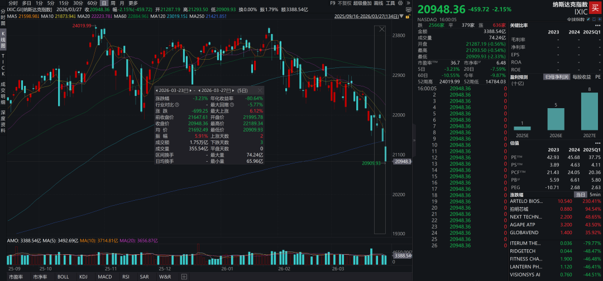Click the help icon beside 行业对比

pyautogui.click(x=177, y=104)
